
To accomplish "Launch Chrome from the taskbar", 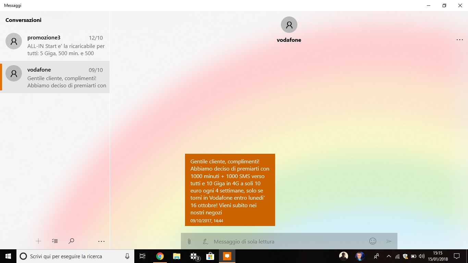I will pos(160,256).
